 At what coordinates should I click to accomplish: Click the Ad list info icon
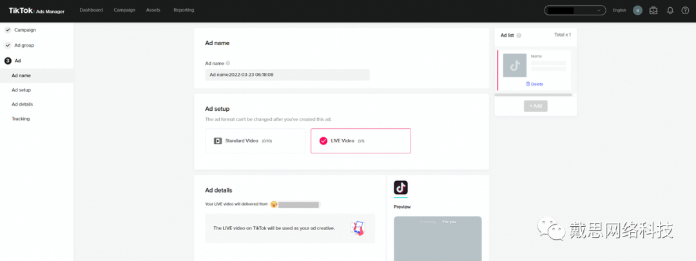click(519, 35)
